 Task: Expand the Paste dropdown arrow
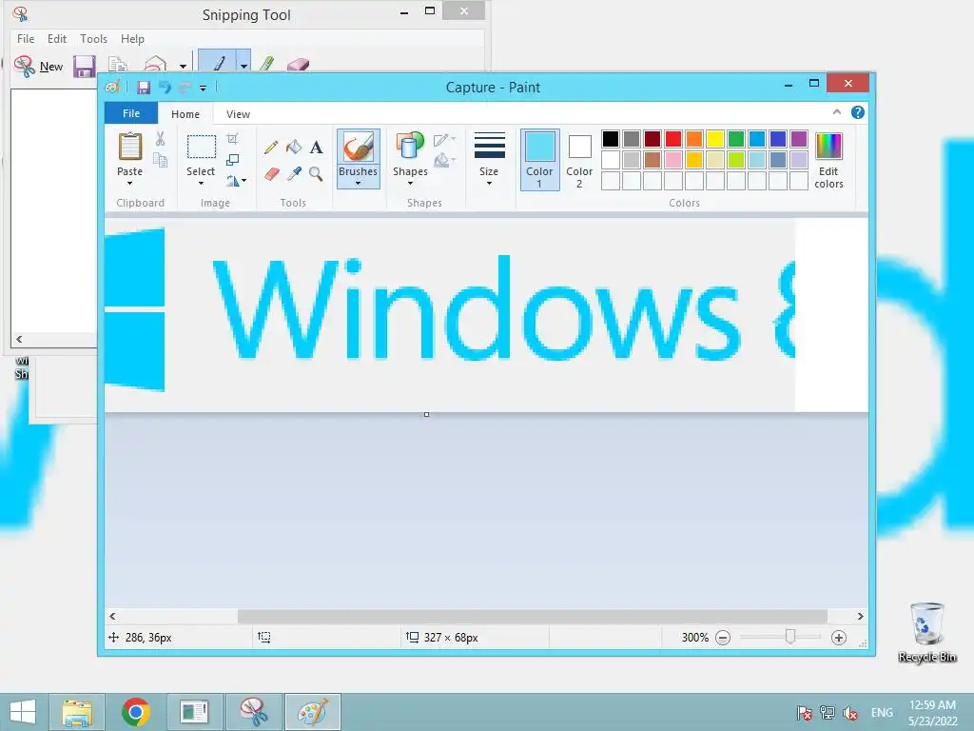tap(129, 184)
